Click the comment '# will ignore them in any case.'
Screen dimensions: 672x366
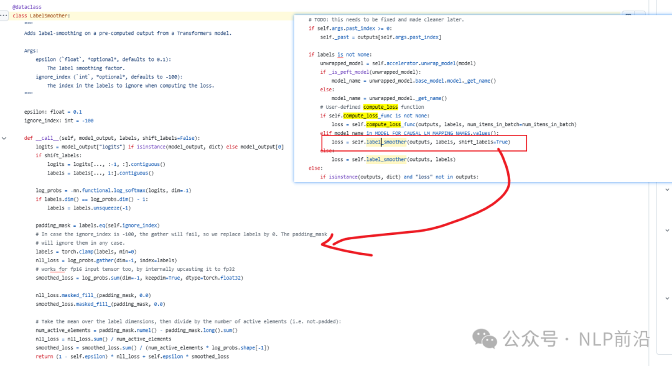(80, 243)
